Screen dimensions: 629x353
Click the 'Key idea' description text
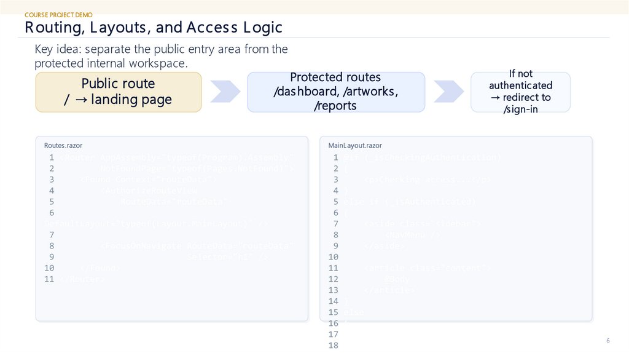pos(161,56)
